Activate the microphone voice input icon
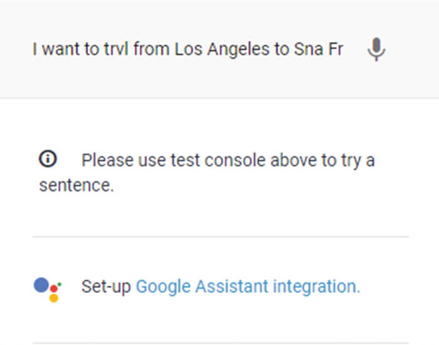The height and width of the screenshot is (345, 439). [x=376, y=50]
